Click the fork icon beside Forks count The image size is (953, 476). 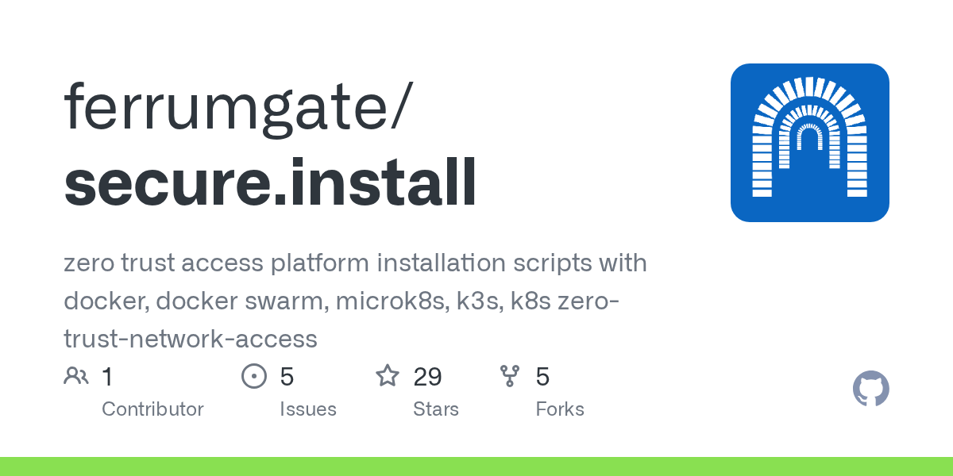[510, 376]
